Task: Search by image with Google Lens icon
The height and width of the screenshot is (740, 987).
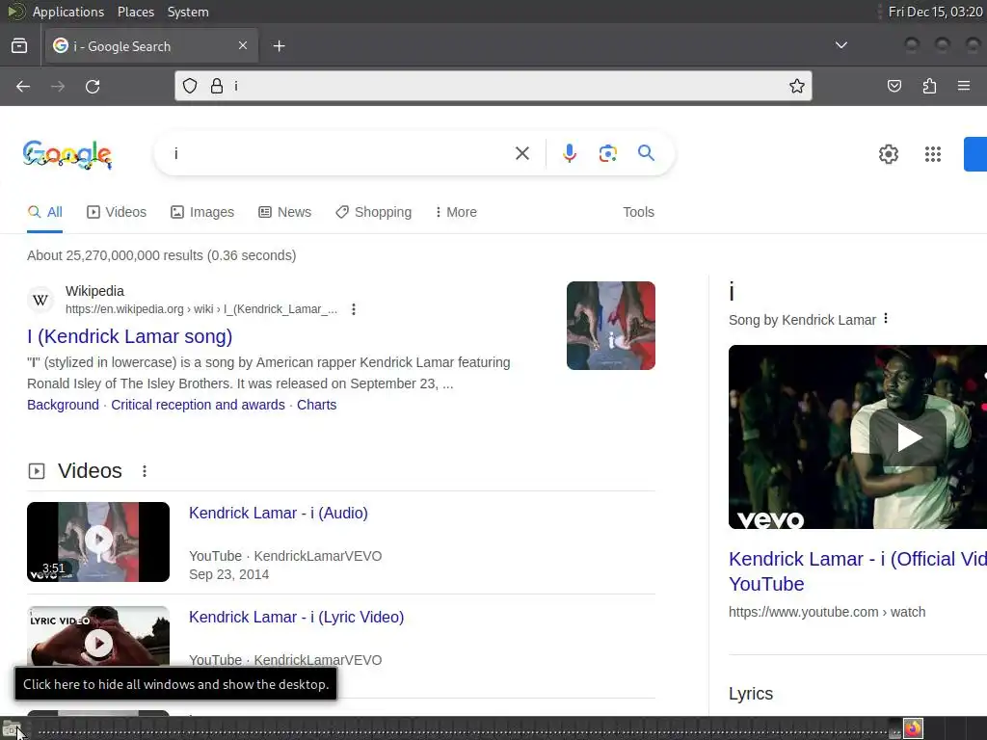Action: (x=607, y=153)
